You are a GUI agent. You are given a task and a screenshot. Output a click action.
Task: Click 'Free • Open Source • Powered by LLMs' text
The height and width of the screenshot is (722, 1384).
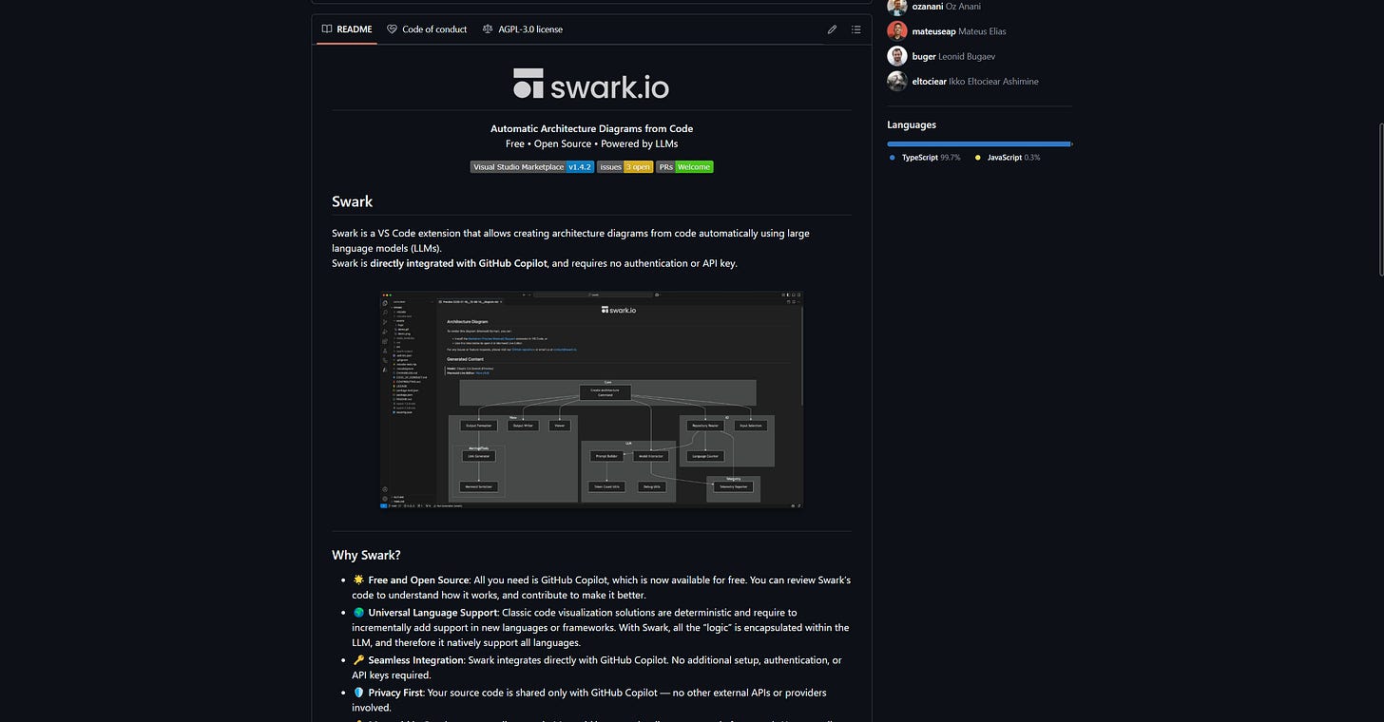click(x=591, y=144)
